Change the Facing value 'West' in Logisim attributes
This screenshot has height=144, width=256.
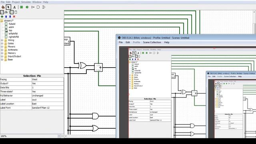[48, 80]
